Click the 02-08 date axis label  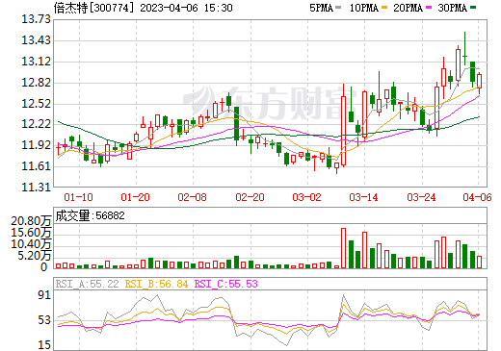(192, 197)
